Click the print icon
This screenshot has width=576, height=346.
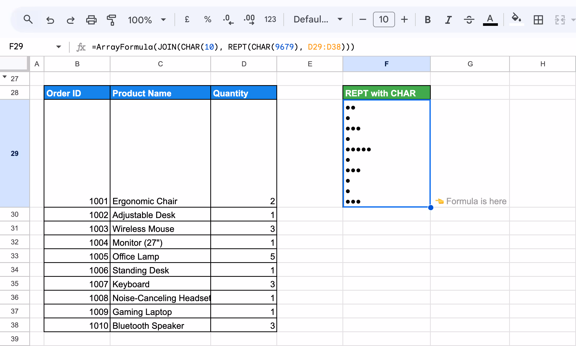91,20
